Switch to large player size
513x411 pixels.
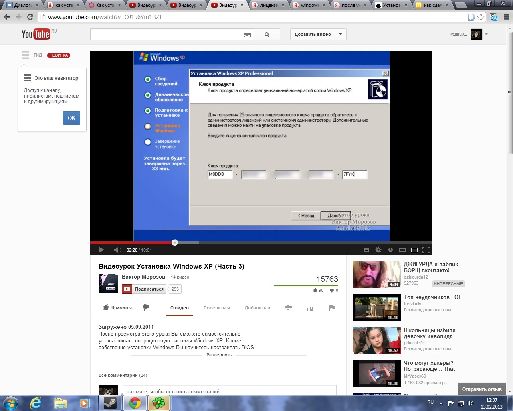pos(414,250)
